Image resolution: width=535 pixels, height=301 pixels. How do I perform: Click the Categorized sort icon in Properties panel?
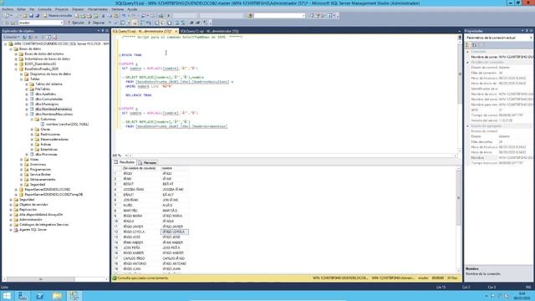coord(468,45)
